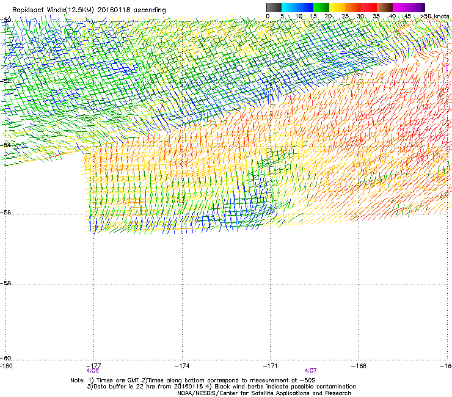This screenshot has height=397, width=452.
Task: Click the -177 longitude axis label
Action: pyautogui.click(x=93, y=366)
